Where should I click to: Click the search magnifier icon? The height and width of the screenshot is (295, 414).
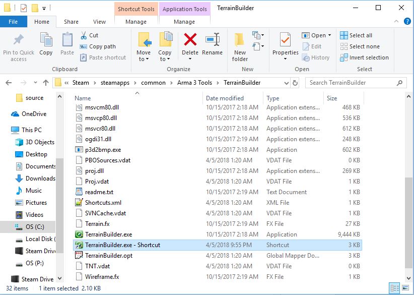click(x=400, y=83)
